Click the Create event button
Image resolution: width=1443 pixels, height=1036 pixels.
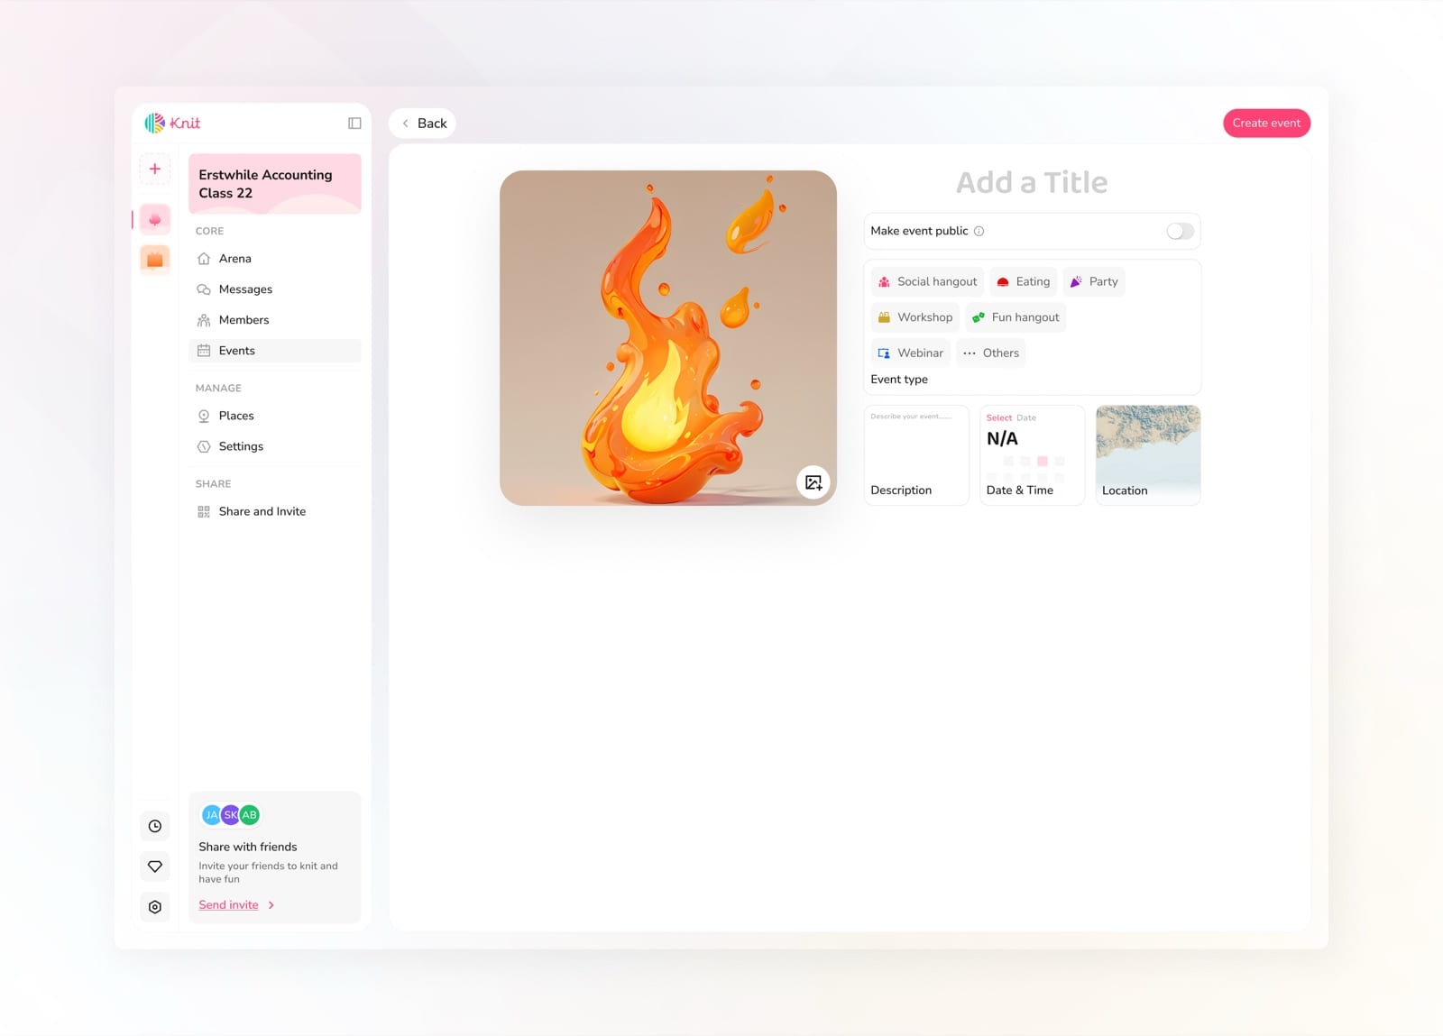(x=1266, y=123)
